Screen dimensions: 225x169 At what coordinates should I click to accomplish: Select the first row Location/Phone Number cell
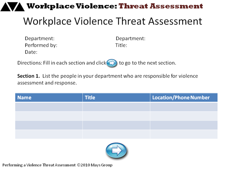(x=183, y=107)
